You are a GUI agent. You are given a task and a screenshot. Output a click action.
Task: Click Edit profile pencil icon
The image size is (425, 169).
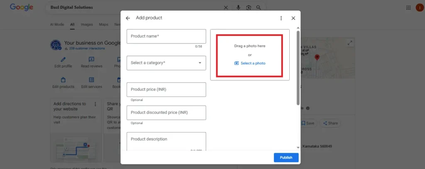(x=63, y=59)
